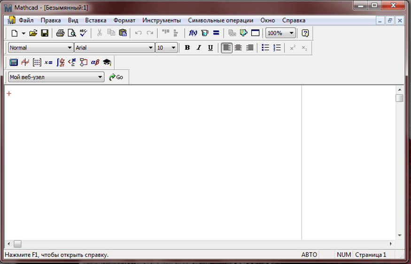The image size is (411, 264).
Task: Toggle Bold text formatting
Action: 187,47
